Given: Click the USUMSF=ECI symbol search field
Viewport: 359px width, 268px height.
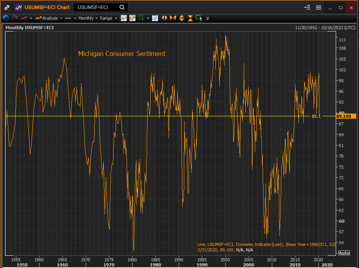Looking at the screenshot, I should coord(96,7).
